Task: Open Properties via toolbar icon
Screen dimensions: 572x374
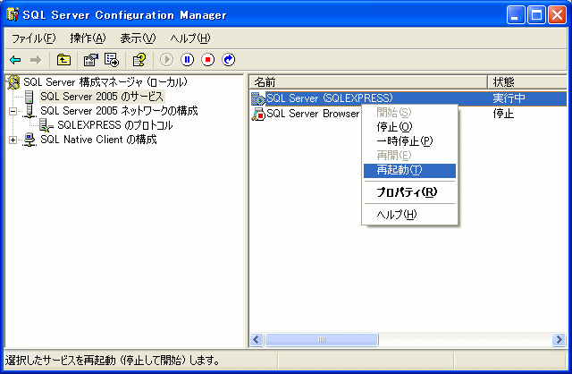Action: pos(90,60)
